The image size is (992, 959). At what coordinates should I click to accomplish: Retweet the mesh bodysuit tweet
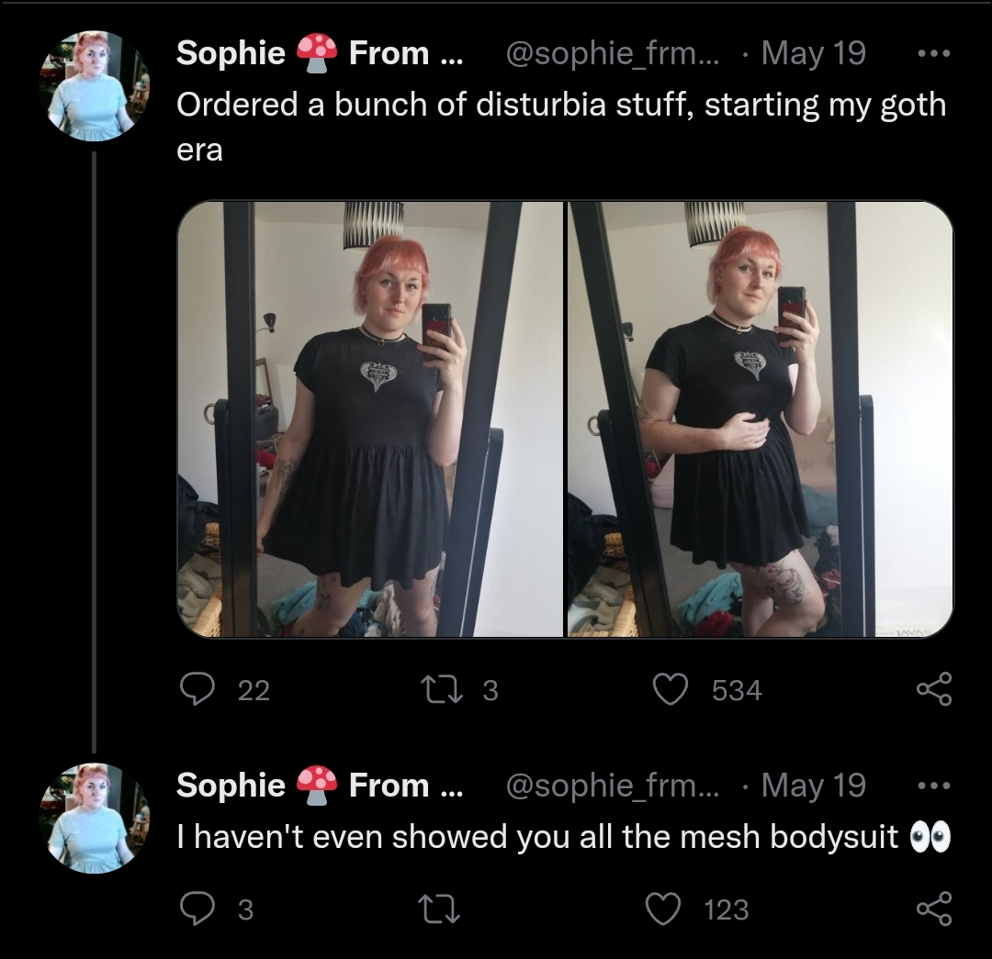[x=442, y=909]
